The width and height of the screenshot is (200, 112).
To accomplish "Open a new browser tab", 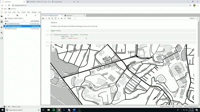I will click(78, 2).
